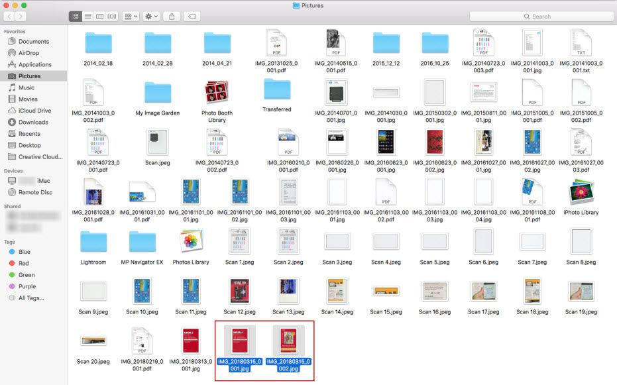Open AirDrop in the sidebar
Screen dimensions: 617x385
pos(33,53)
